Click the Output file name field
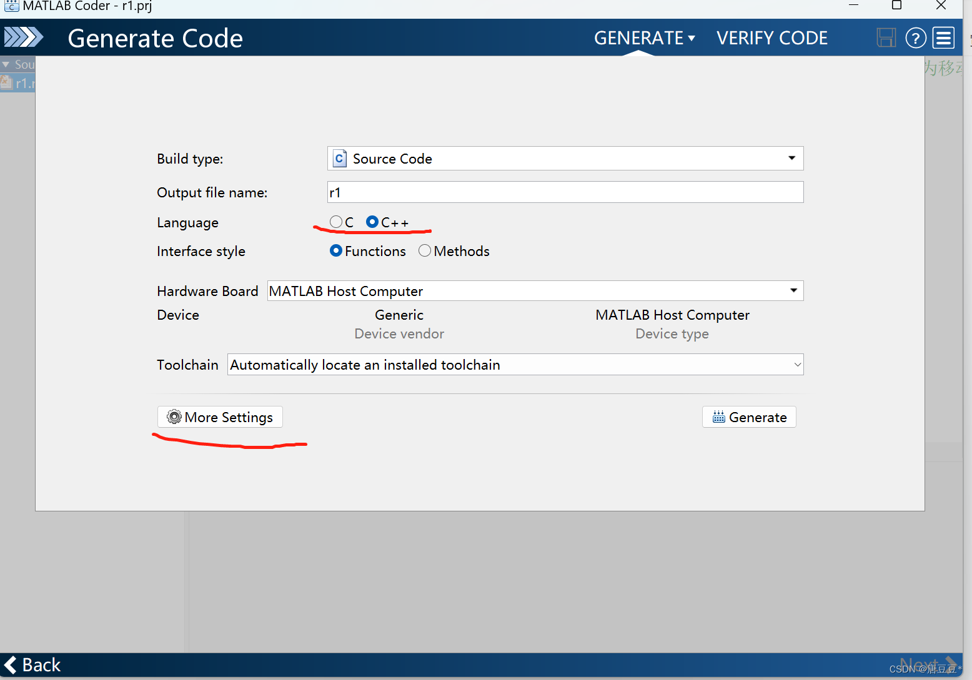 565,192
